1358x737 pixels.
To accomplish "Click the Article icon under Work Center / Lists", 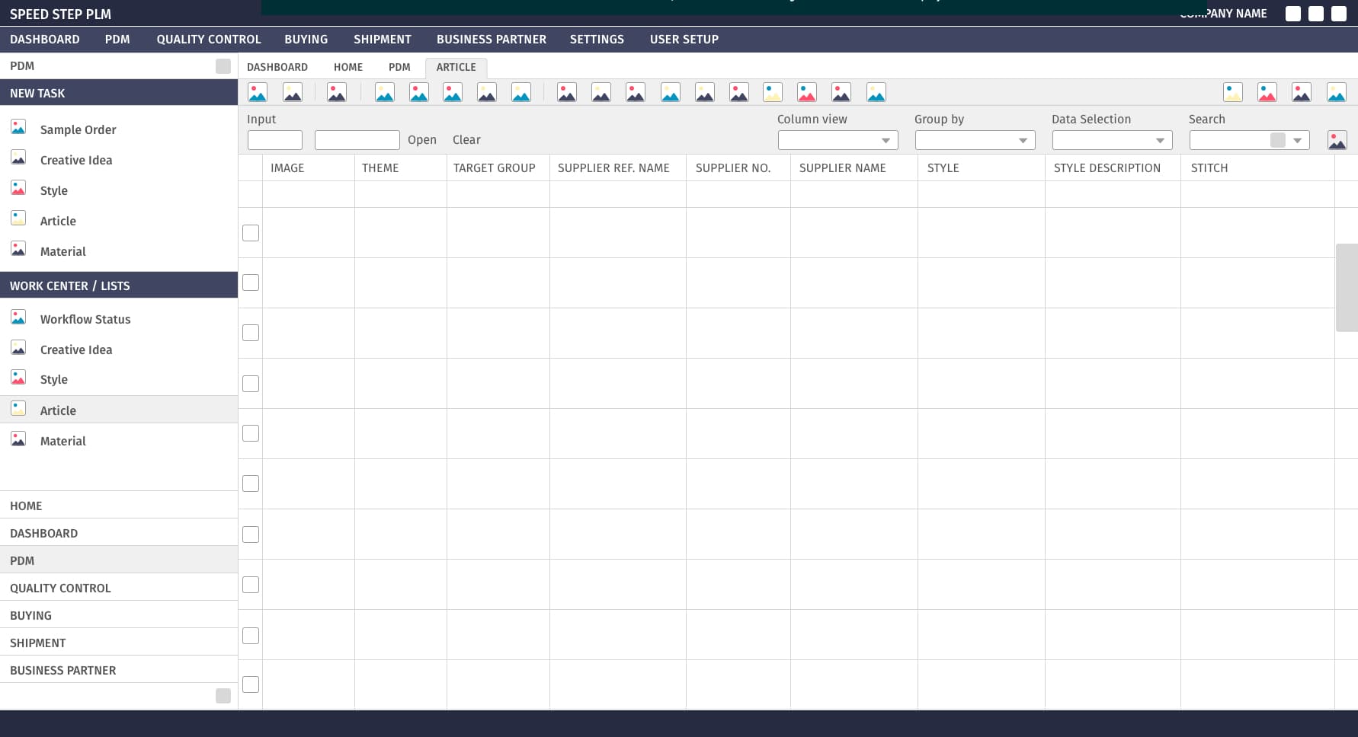I will 18,408.
